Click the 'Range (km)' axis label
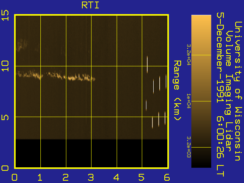The image size is (244, 183). point(177,91)
